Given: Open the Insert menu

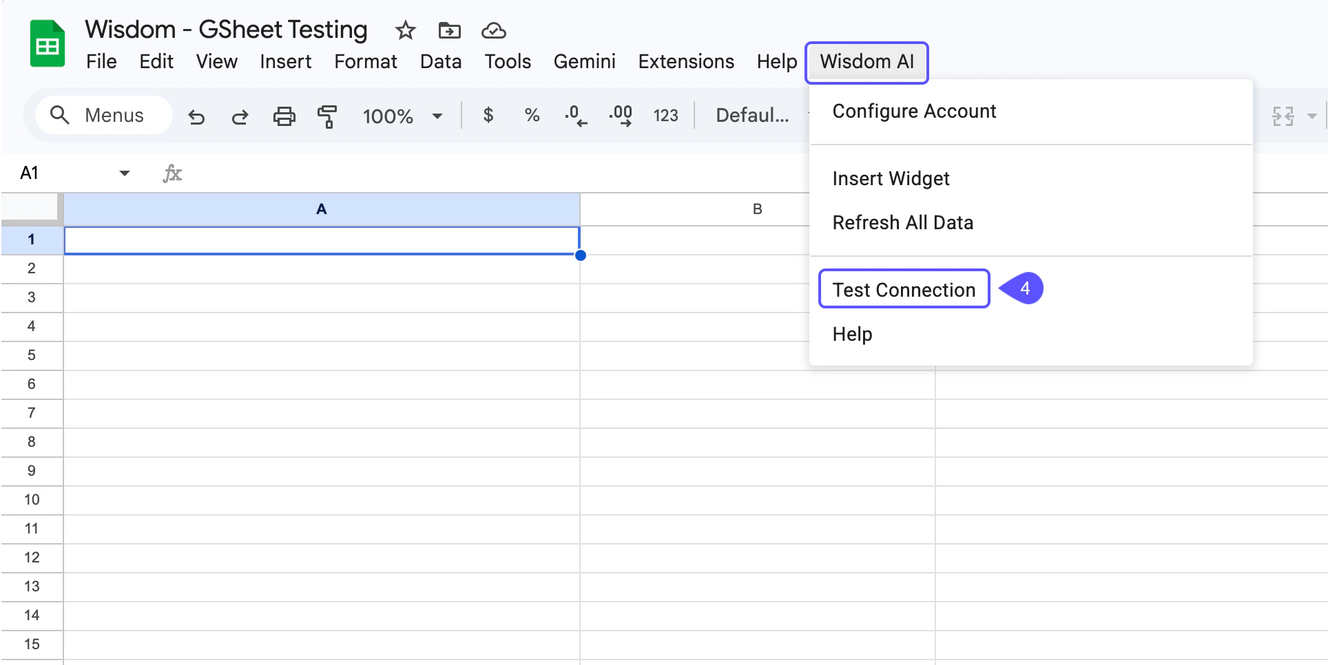Looking at the screenshot, I should pos(285,61).
